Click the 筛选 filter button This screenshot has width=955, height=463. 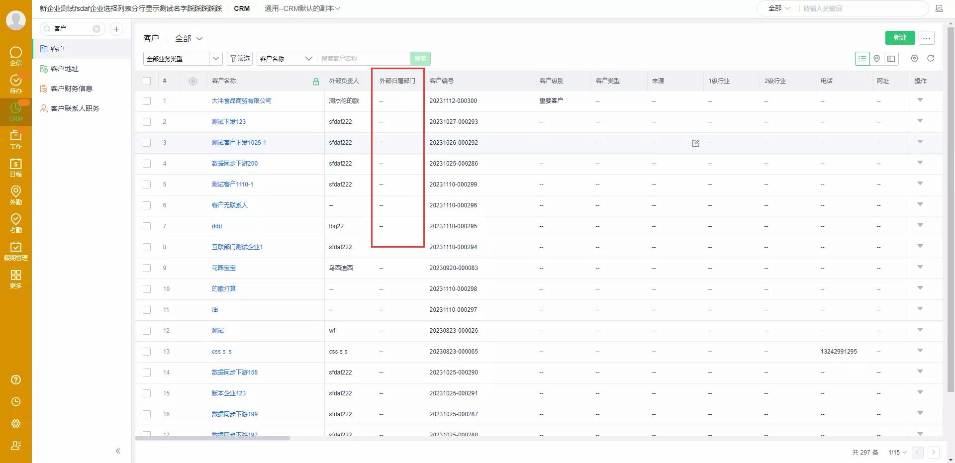coord(240,59)
